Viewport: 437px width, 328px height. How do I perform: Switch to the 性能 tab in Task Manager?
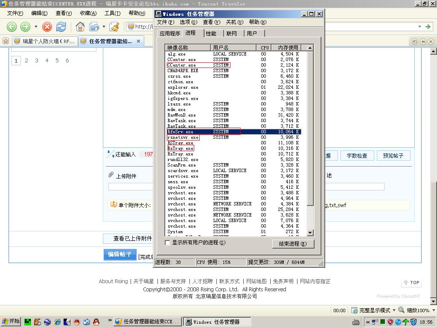coord(211,33)
